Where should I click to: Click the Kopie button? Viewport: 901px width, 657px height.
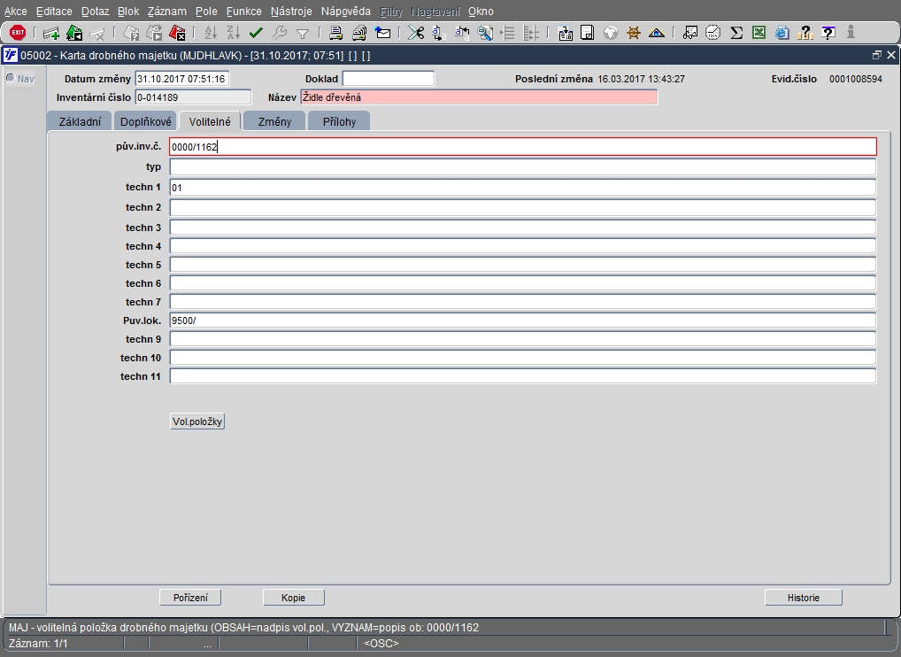click(294, 598)
